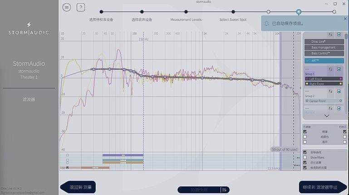349x195 pixels.
Task: Toggle the 检测到的范围 detected range checkbox
Action: pyautogui.click(x=305, y=168)
